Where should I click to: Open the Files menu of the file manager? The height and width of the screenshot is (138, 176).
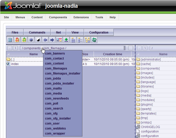coord(15,32)
